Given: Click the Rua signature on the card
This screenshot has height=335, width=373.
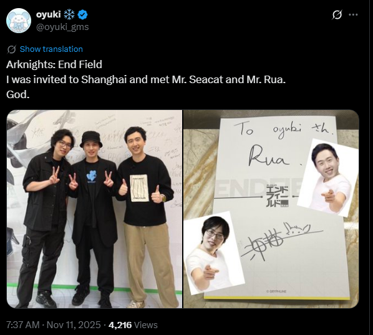Looking at the screenshot, I should point(270,158).
